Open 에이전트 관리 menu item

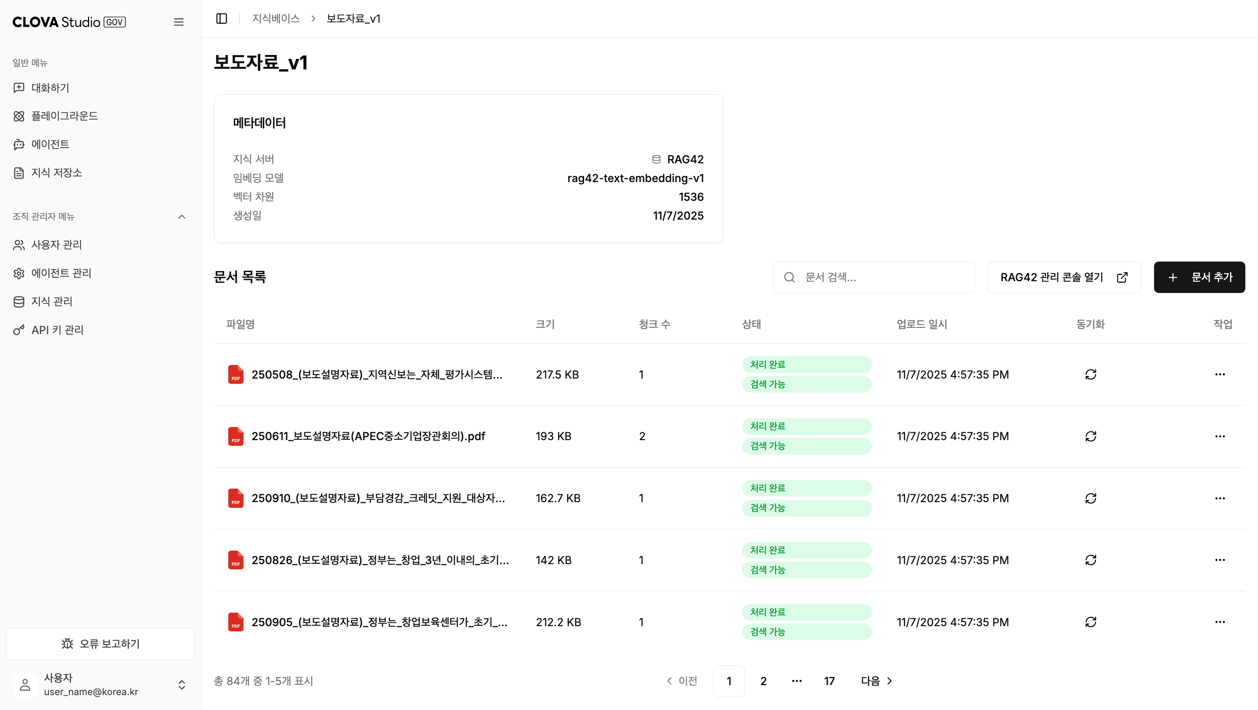(61, 273)
